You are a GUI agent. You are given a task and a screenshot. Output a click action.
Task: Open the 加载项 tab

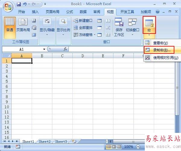click(x=146, y=12)
